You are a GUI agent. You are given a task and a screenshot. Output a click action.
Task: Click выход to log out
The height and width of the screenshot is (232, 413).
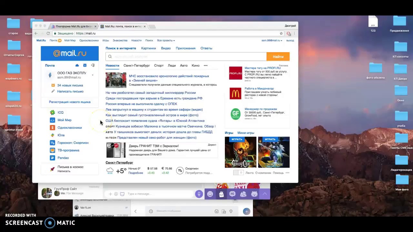point(290,41)
